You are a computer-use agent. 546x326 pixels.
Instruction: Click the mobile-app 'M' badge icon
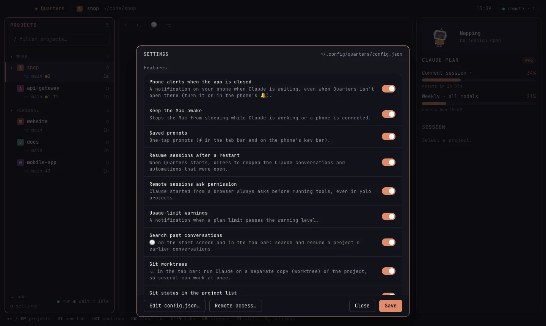click(x=20, y=163)
